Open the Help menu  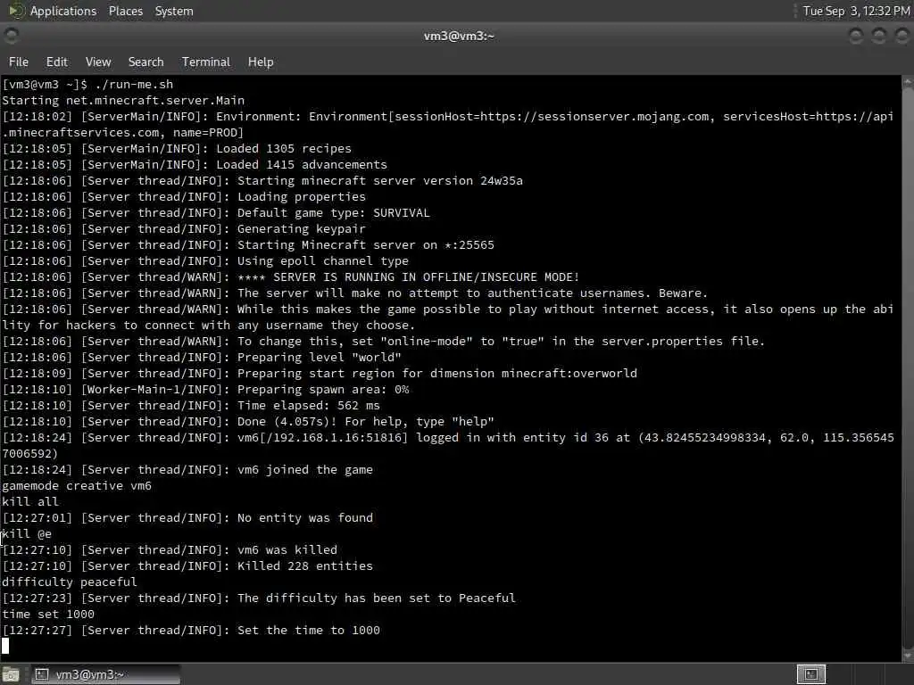pyautogui.click(x=261, y=62)
